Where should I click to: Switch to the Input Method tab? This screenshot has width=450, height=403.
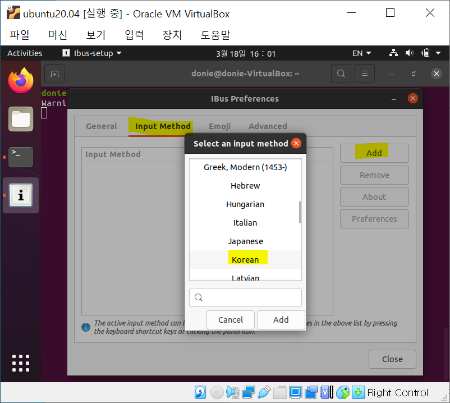pos(163,126)
